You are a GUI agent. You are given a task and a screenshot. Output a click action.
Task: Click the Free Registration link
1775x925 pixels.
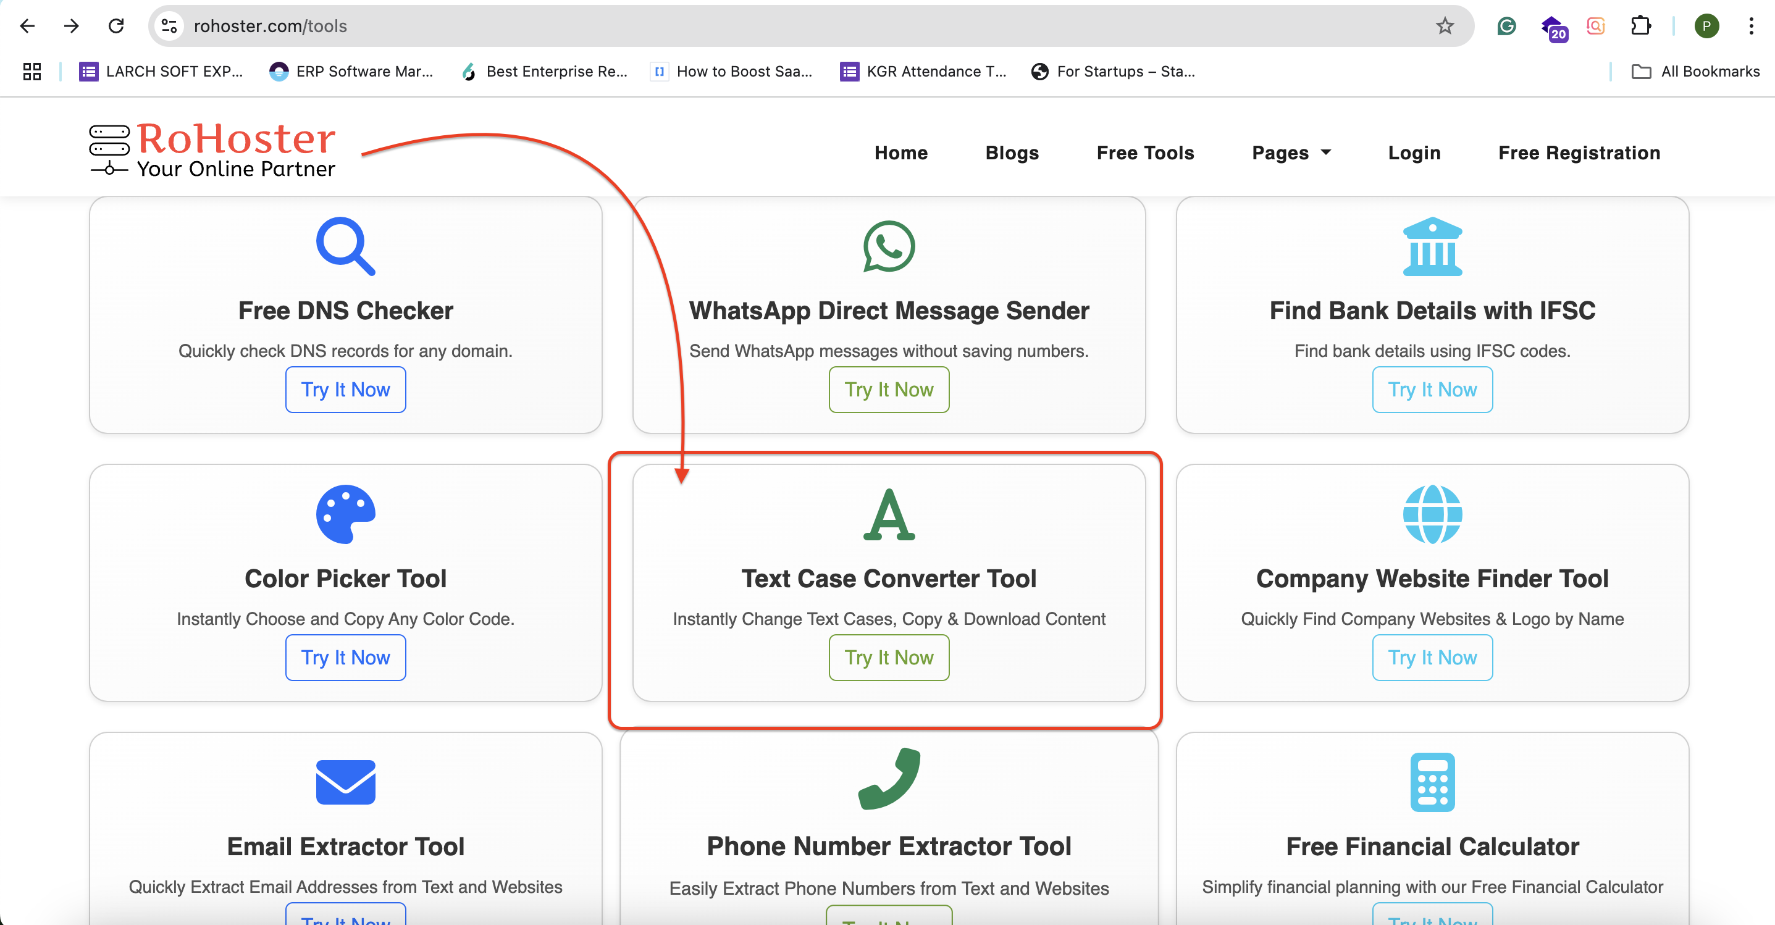pyautogui.click(x=1579, y=153)
